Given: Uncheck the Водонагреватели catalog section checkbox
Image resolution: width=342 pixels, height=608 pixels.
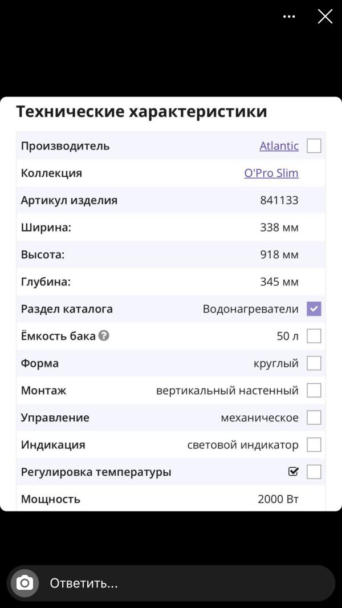Looking at the screenshot, I should (313, 309).
